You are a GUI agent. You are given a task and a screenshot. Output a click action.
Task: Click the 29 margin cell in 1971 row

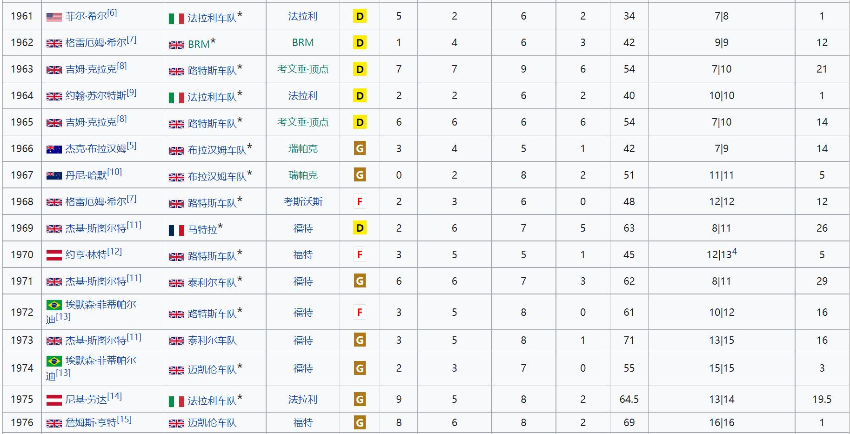click(822, 281)
